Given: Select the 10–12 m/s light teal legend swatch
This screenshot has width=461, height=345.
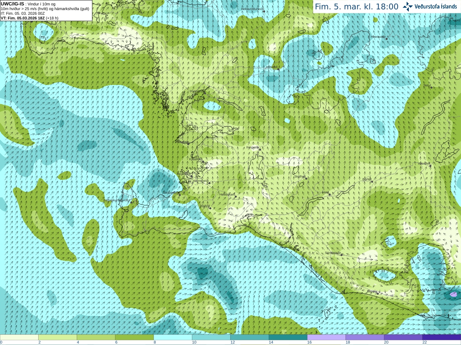Looking at the screenshot, I should click(211, 337).
